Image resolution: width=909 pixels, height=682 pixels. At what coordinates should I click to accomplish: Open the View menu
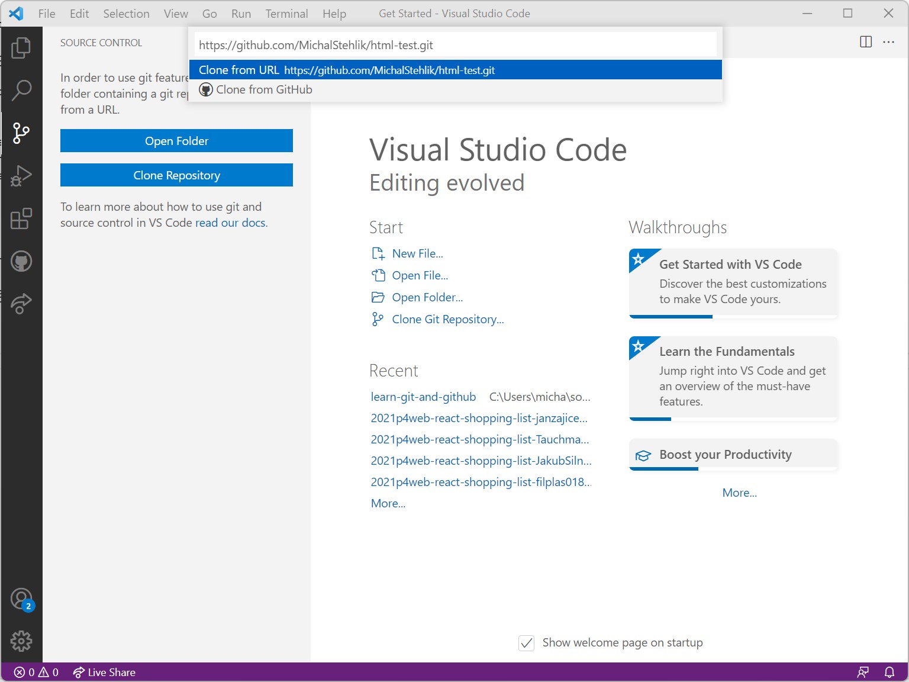pyautogui.click(x=176, y=14)
